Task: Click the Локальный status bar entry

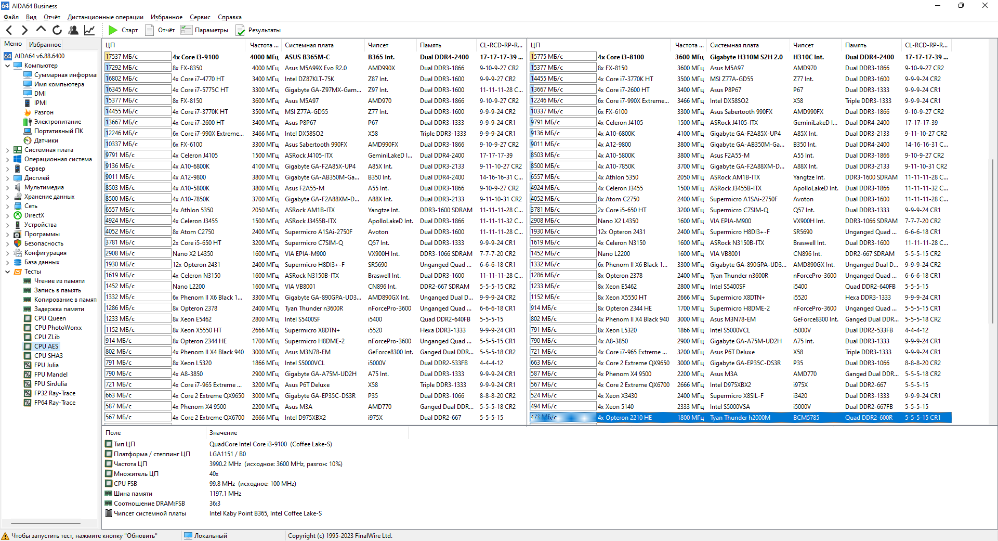Action: pos(206,536)
